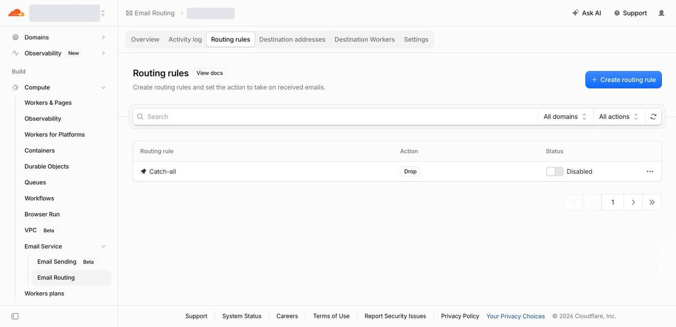
Task: Open the Ask AI assistant
Action: coord(586,13)
